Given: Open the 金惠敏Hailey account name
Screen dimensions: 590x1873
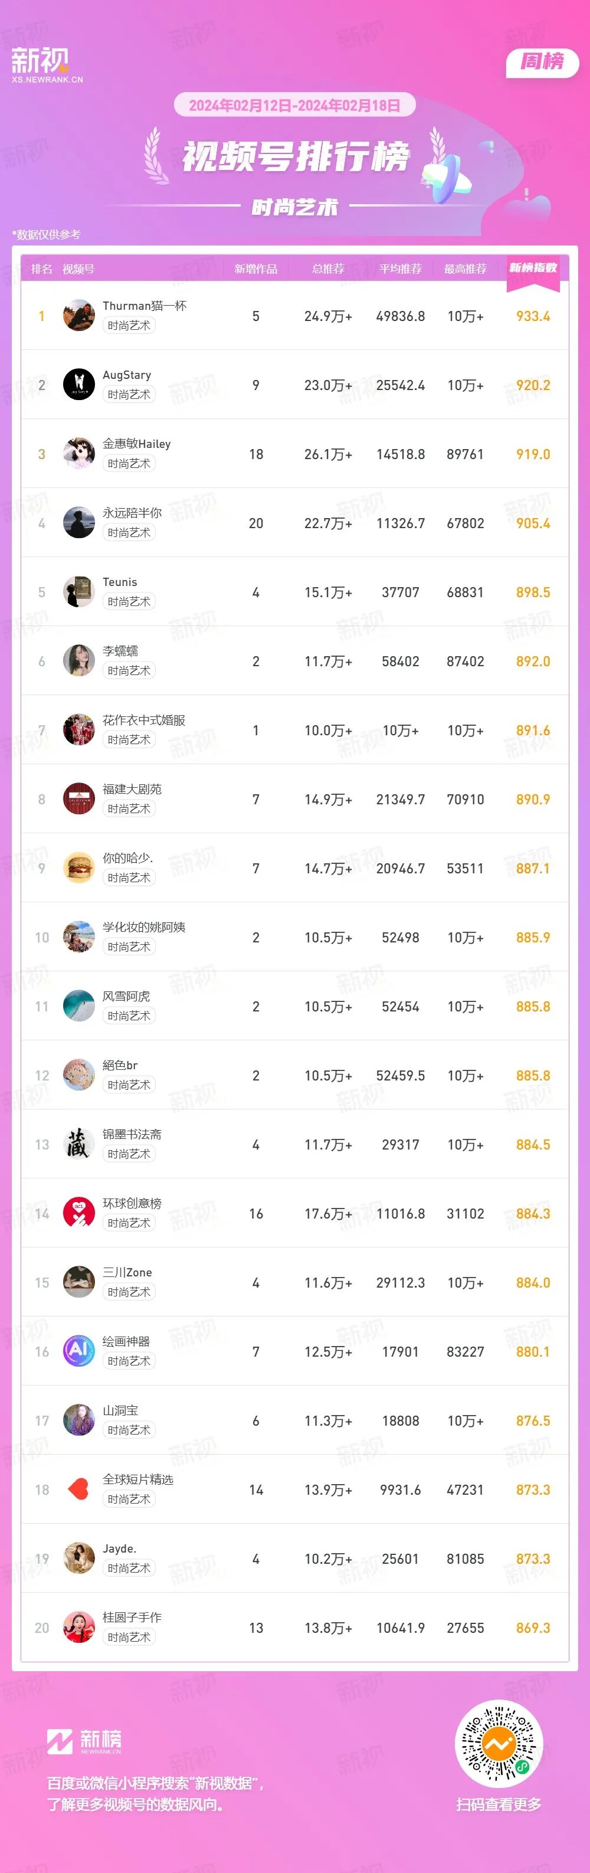Looking at the screenshot, I should click(137, 444).
